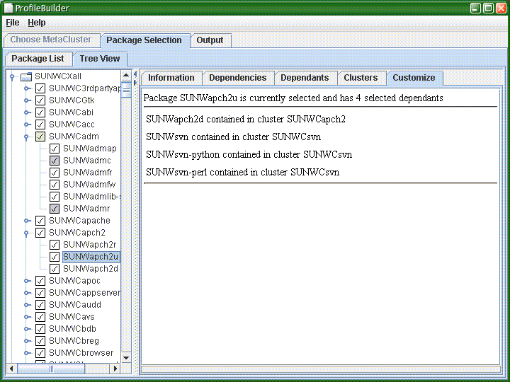Toggle the SUNWCbrowser checkbox
The width and height of the screenshot is (510, 382).
[x=40, y=353]
